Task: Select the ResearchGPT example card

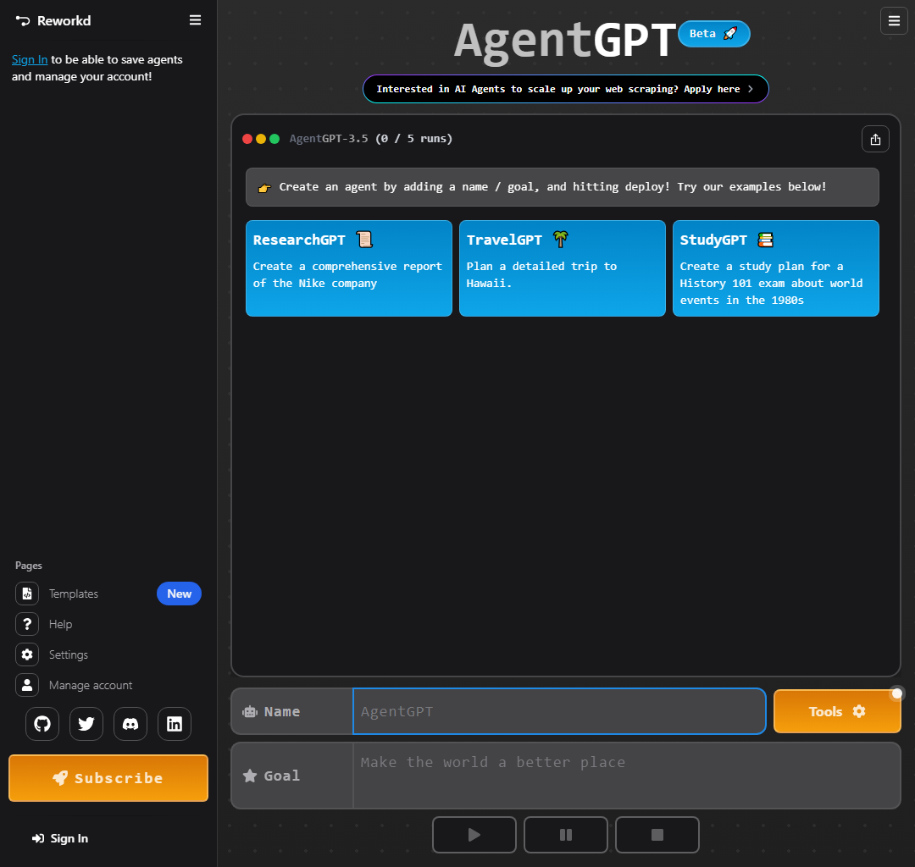Action: (x=349, y=268)
